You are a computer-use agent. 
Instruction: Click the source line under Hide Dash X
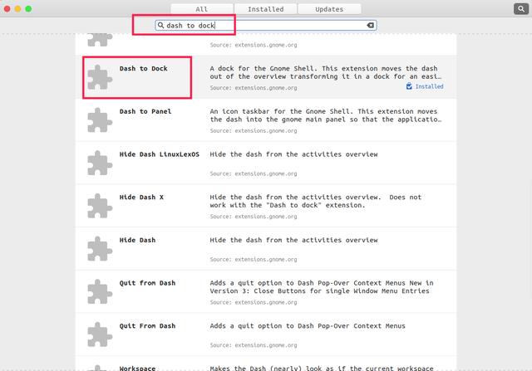pos(254,217)
